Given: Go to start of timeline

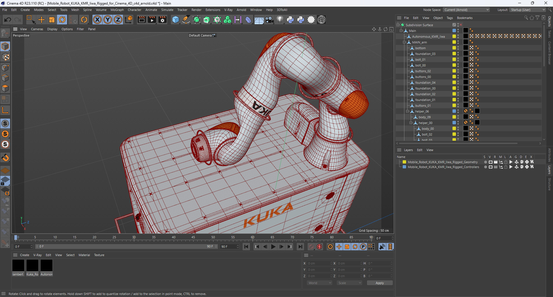Looking at the screenshot, I should point(246,247).
